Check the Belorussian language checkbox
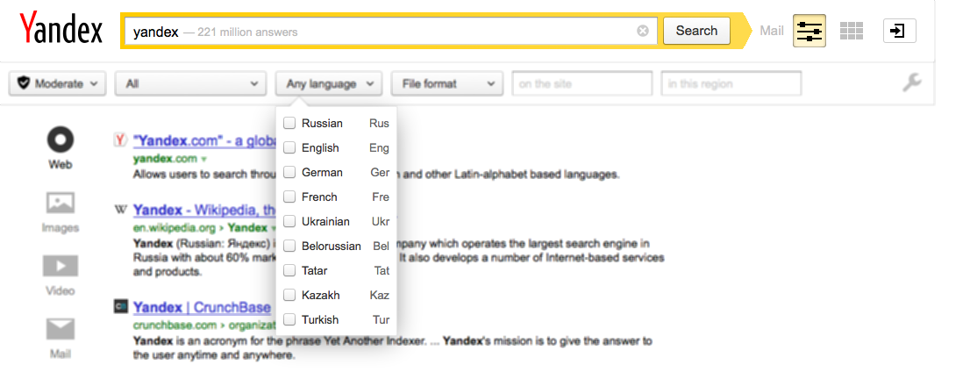This screenshot has height=379, width=970. point(289,246)
